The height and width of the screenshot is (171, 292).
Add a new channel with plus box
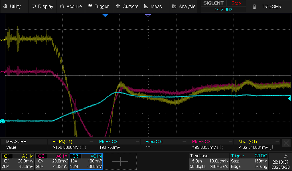120,161
